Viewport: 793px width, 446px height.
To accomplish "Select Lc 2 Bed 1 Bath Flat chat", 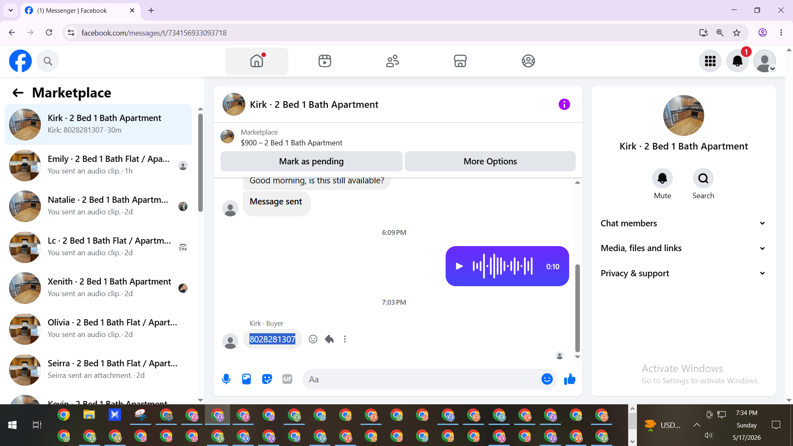I will click(98, 247).
